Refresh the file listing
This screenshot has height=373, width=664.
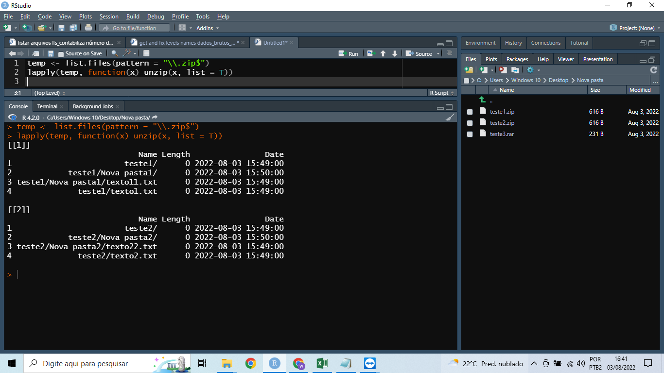tap(653, 70)
